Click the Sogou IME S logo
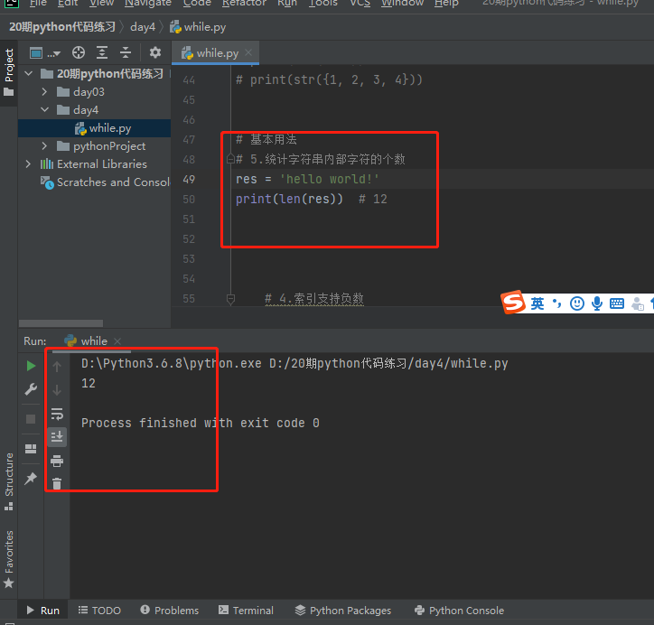The width and height of the screenshot is (654, 625). [x=513, y=302]
